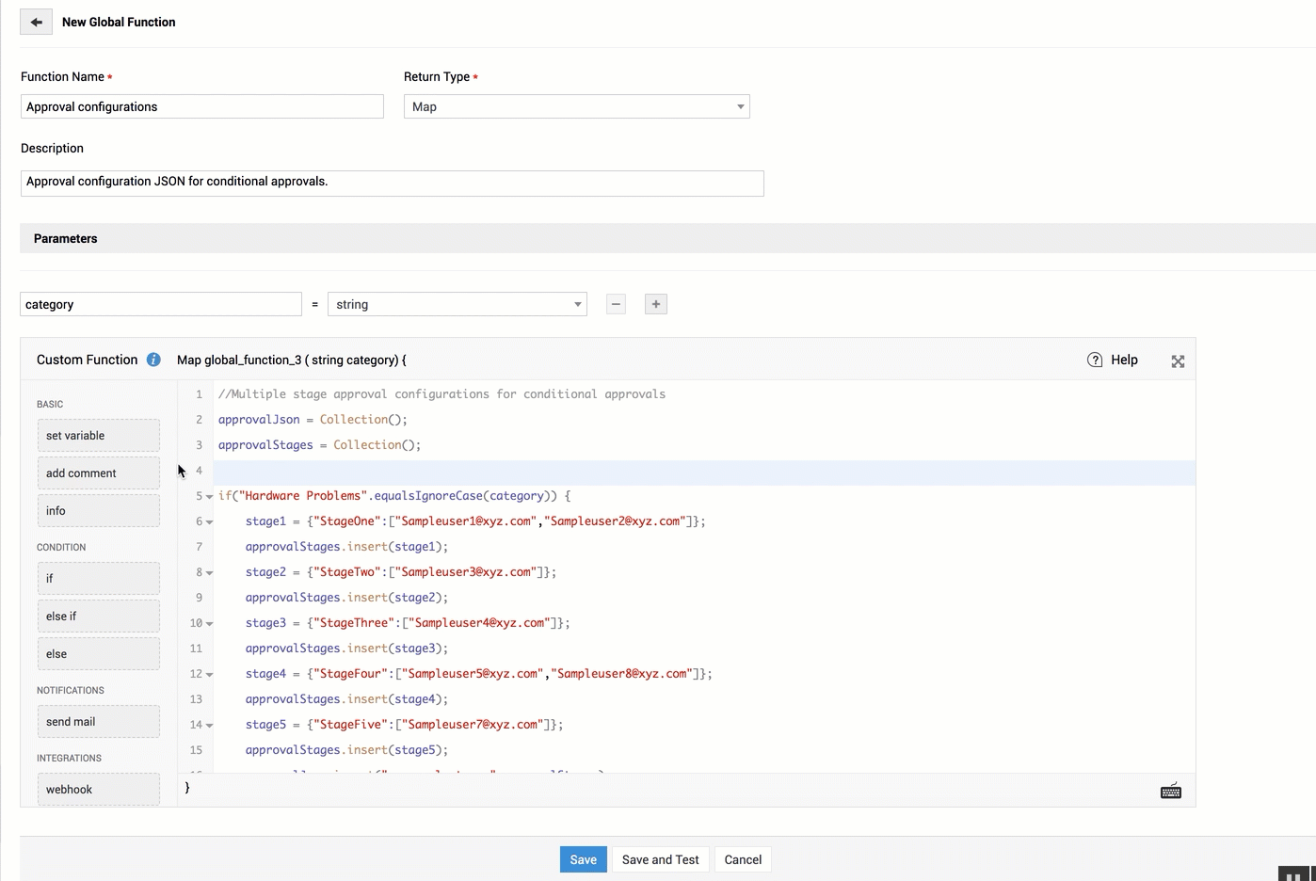
Task: Collapse the code fold at line 12
Action: pyautogui.click(x=209, y=675)
